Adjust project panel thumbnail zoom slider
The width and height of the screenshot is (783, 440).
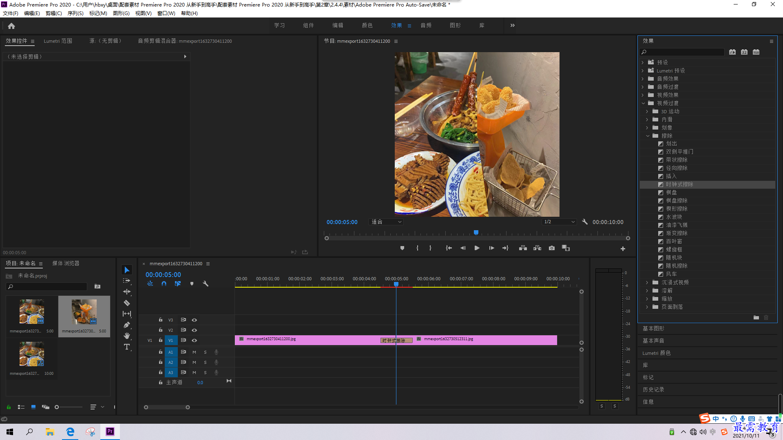[57, 407]
